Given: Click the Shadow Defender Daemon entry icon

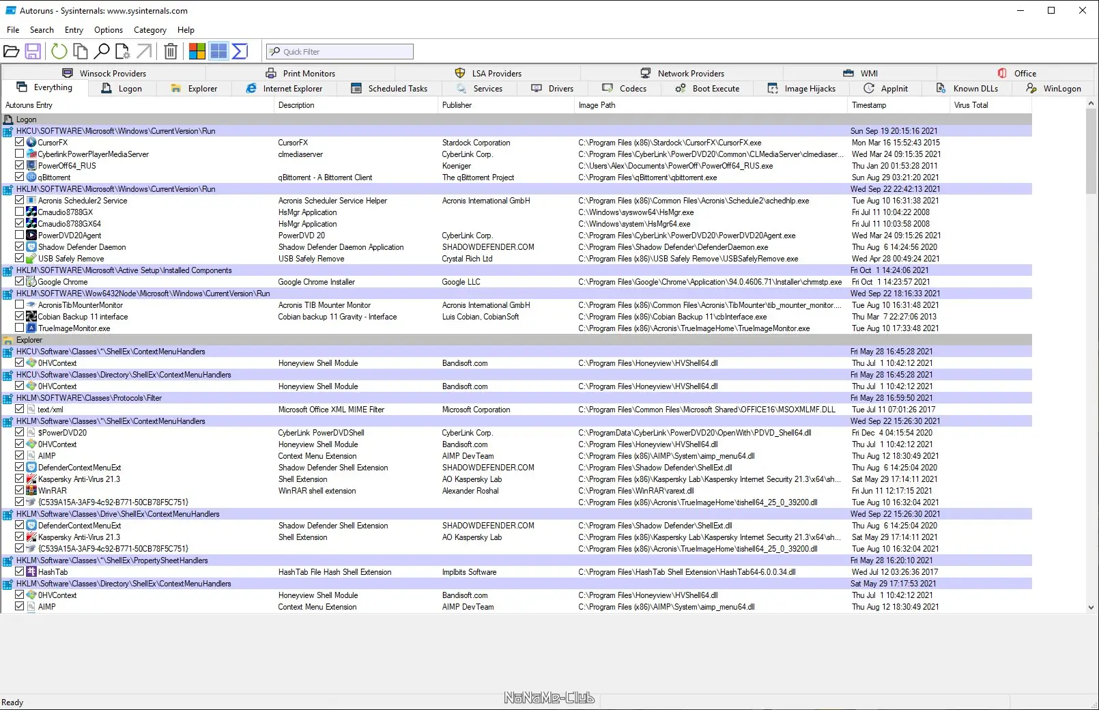Looking at the screenshot, I should (x=31, y=247).
